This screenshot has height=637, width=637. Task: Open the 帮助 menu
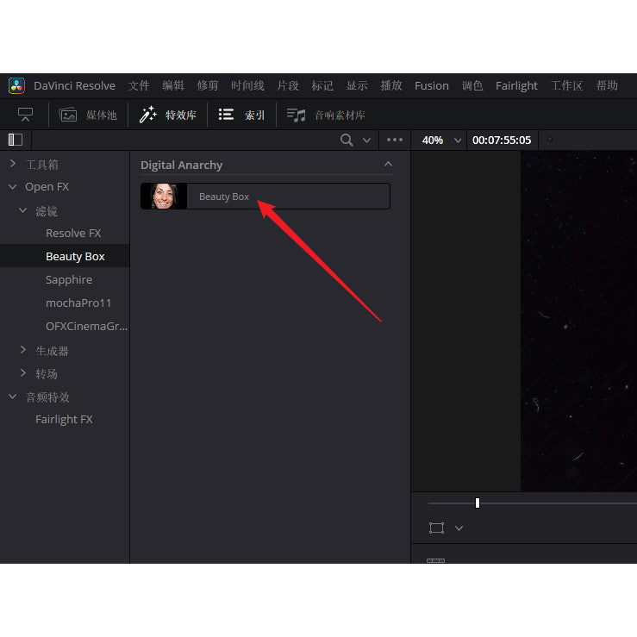click(x=607, y=85)
